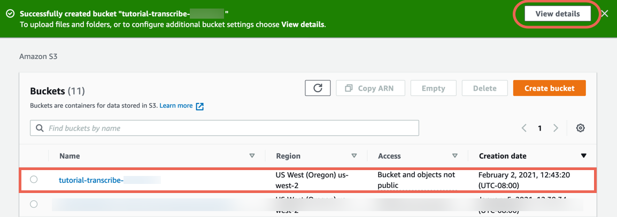Image resolution: width=617 pixels, height=217 pixels.
Task: Click the View details button
Action: coord(558,14)
